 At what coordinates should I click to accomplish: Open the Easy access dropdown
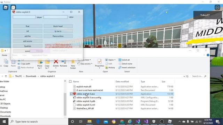click(85, 64)
